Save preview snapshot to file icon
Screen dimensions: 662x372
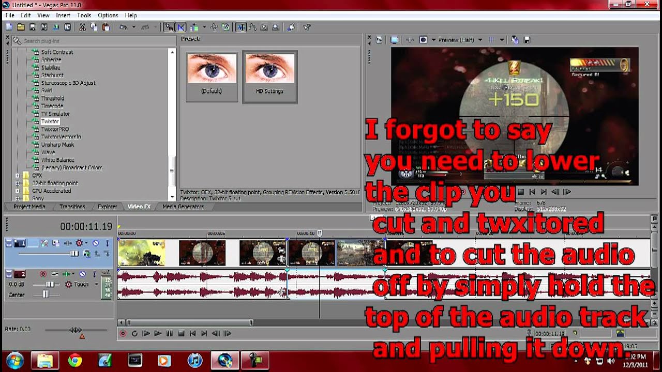526,40
